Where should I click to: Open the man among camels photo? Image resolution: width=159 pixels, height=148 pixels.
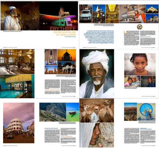(x=97, y=111)
